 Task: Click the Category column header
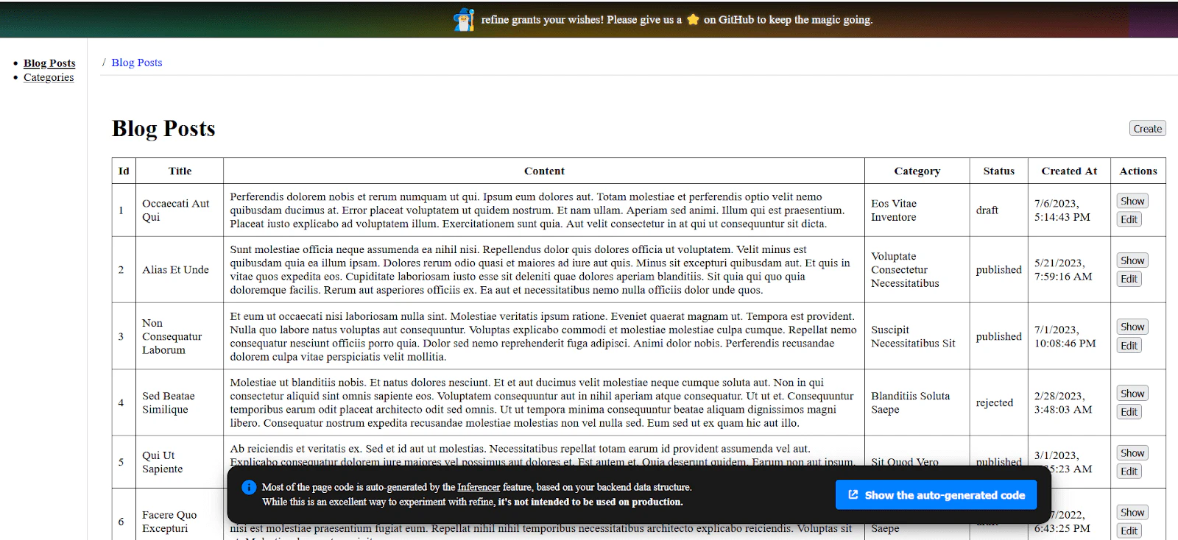pos(917,171)
